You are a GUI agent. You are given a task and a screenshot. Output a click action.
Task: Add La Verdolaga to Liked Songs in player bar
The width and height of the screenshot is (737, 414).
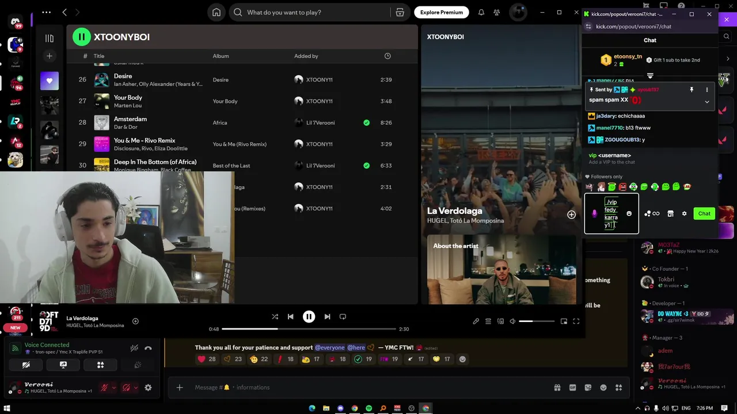click(135, 321)
